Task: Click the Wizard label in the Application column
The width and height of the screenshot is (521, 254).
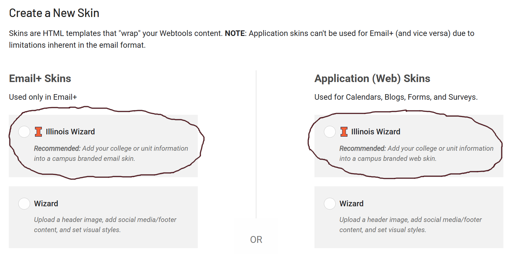Action: (351, 204)
